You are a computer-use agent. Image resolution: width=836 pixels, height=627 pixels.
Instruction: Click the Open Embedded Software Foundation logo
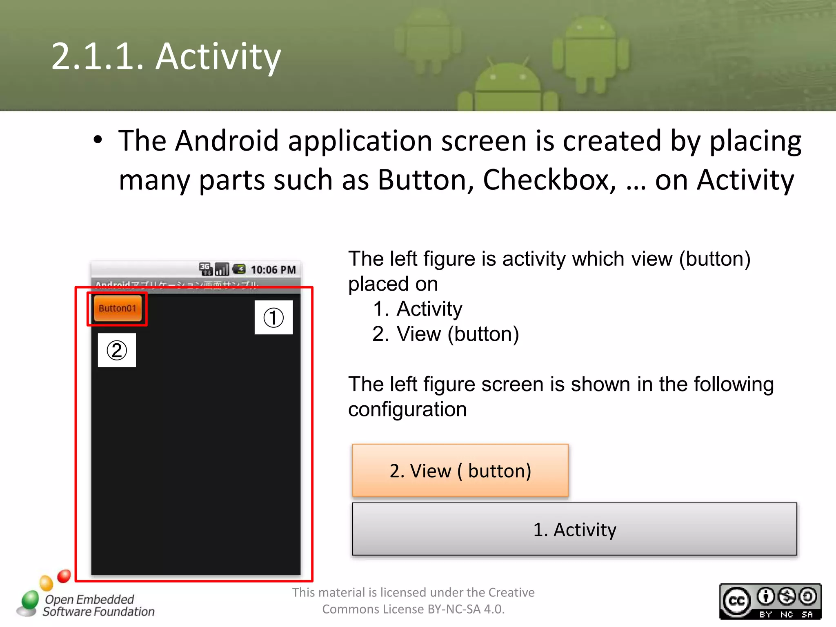pyautogui.click(x=85, y=594)
